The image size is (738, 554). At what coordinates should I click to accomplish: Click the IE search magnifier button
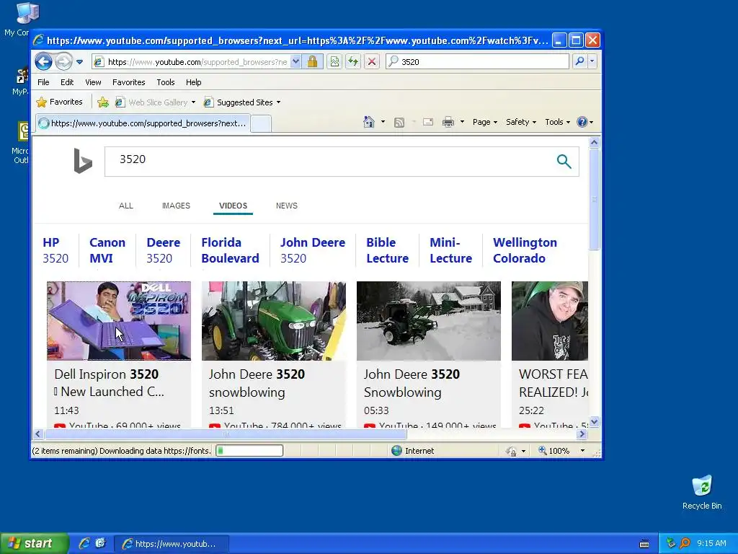[580, 61]
